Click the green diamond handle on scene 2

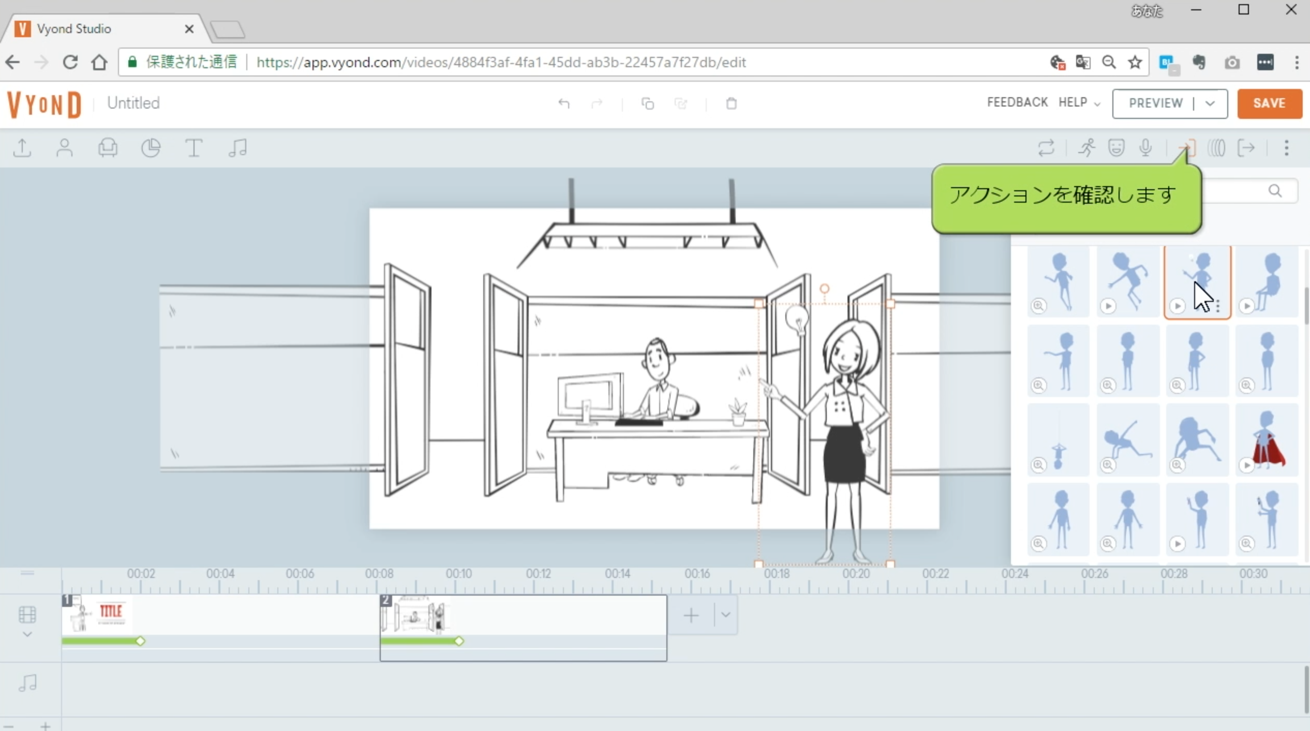[x=459, y=641]
